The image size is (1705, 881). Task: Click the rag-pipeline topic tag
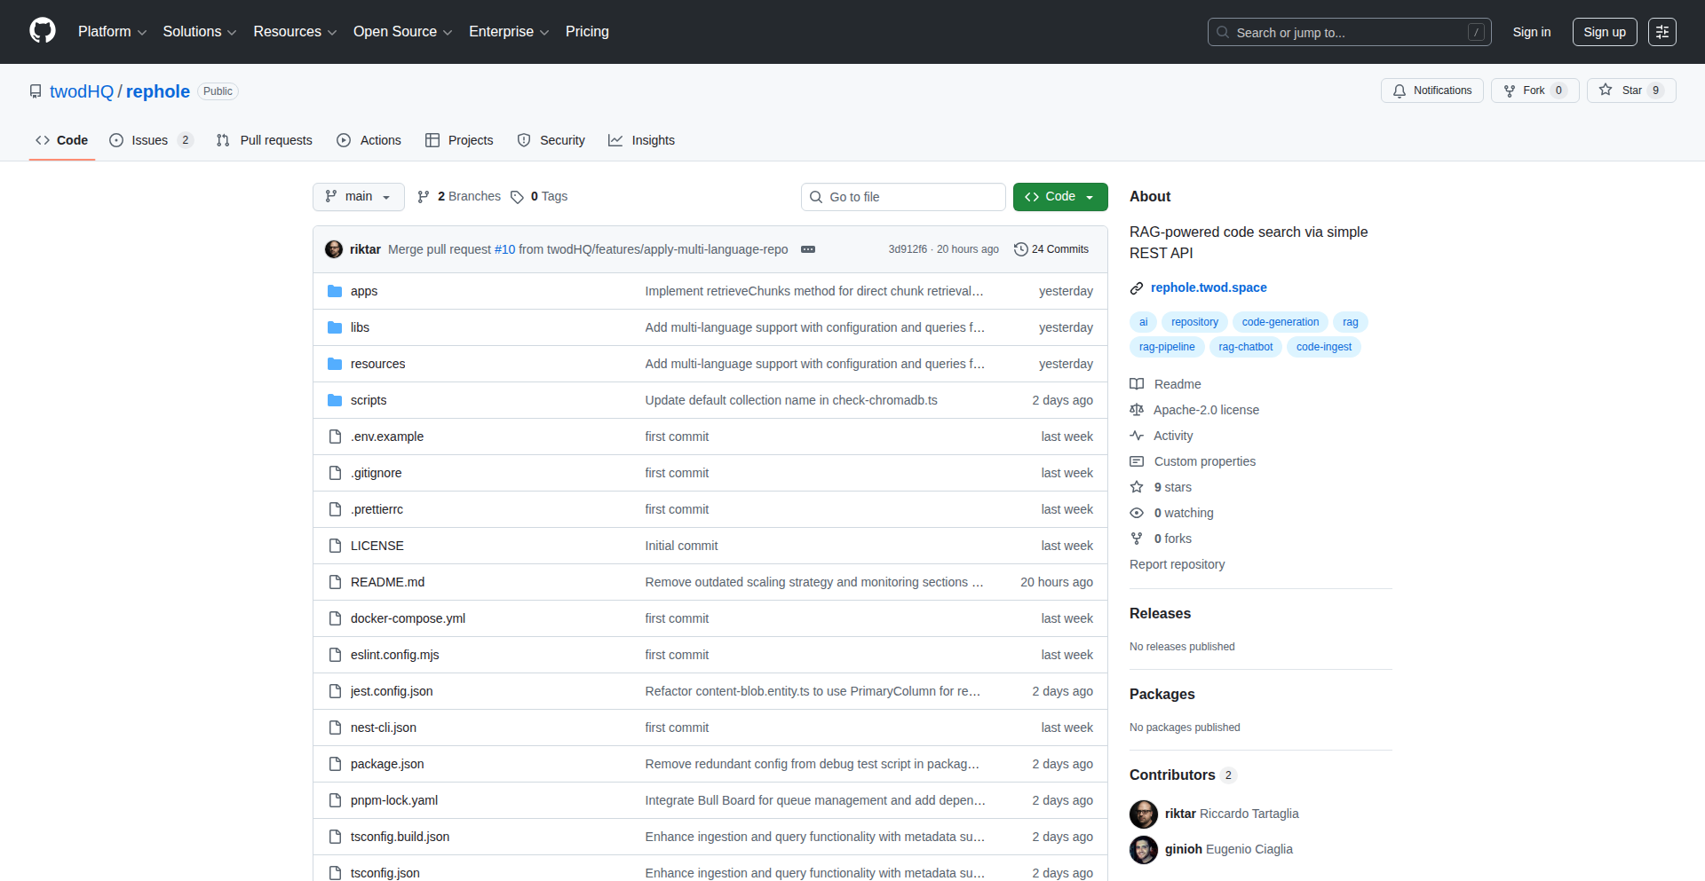click(x=1167, y=347)
